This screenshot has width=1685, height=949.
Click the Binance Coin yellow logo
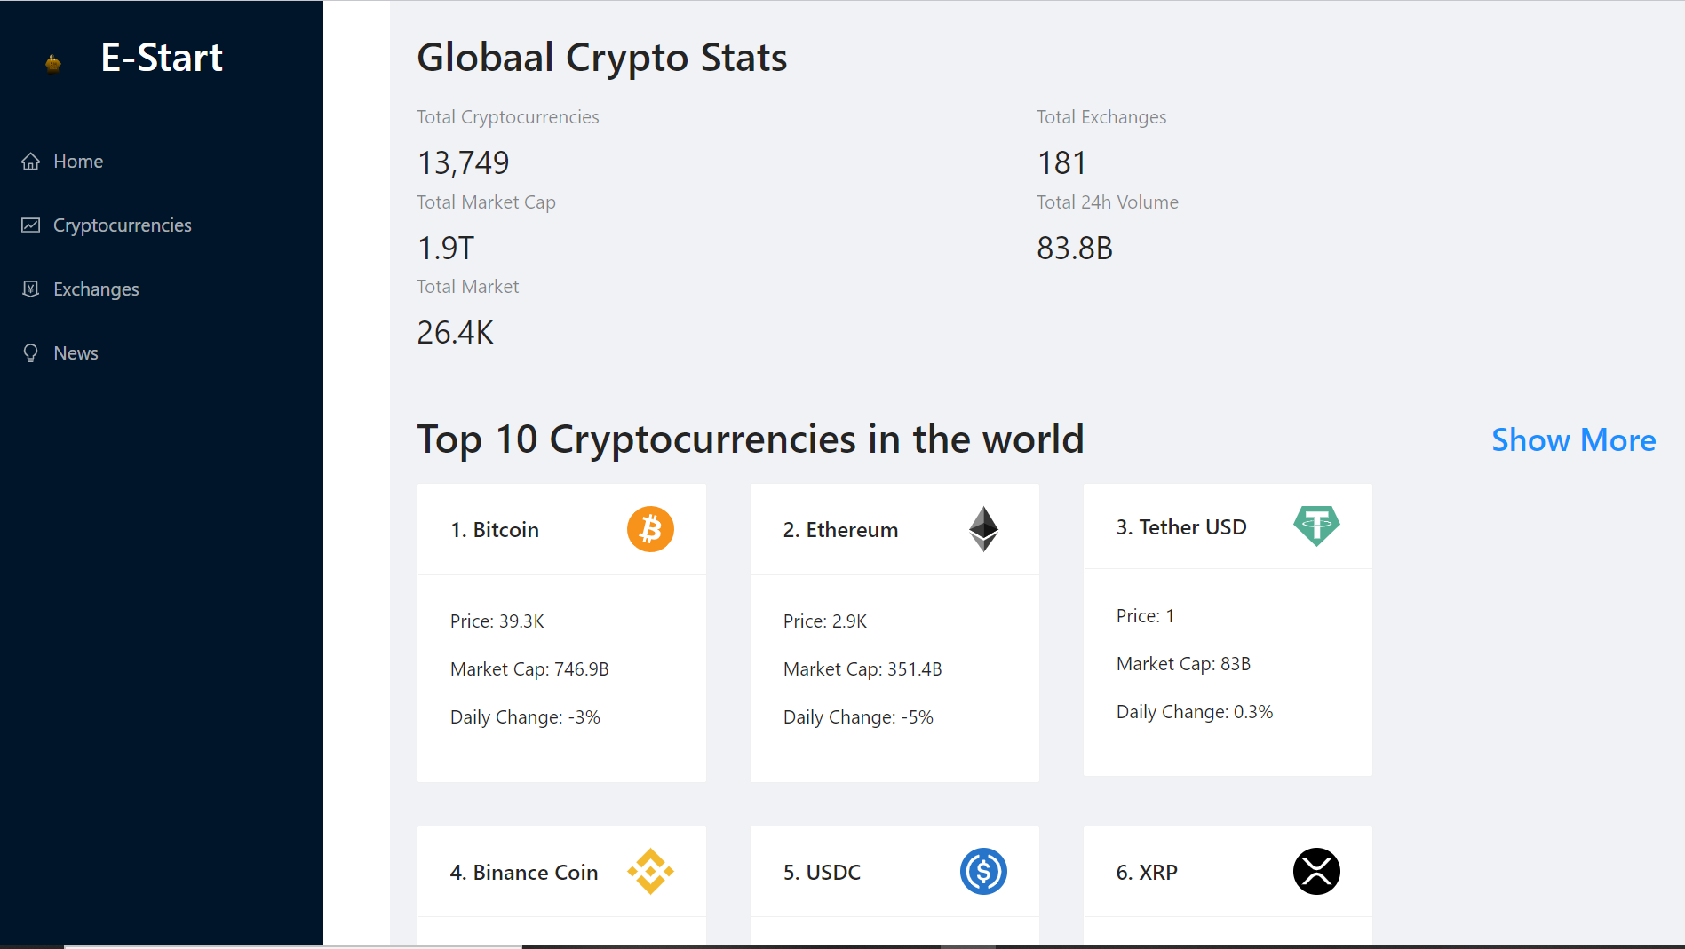point(650,872)
